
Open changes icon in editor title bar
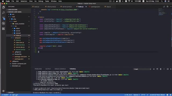[164, 7]
